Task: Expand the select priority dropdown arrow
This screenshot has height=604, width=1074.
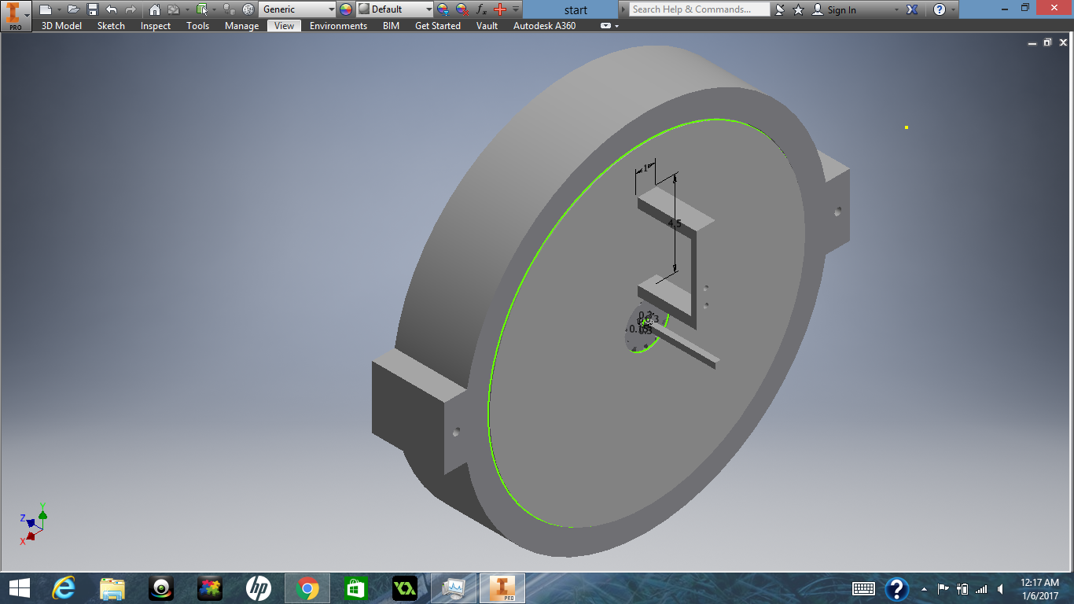Action: (x=214, y=9)
